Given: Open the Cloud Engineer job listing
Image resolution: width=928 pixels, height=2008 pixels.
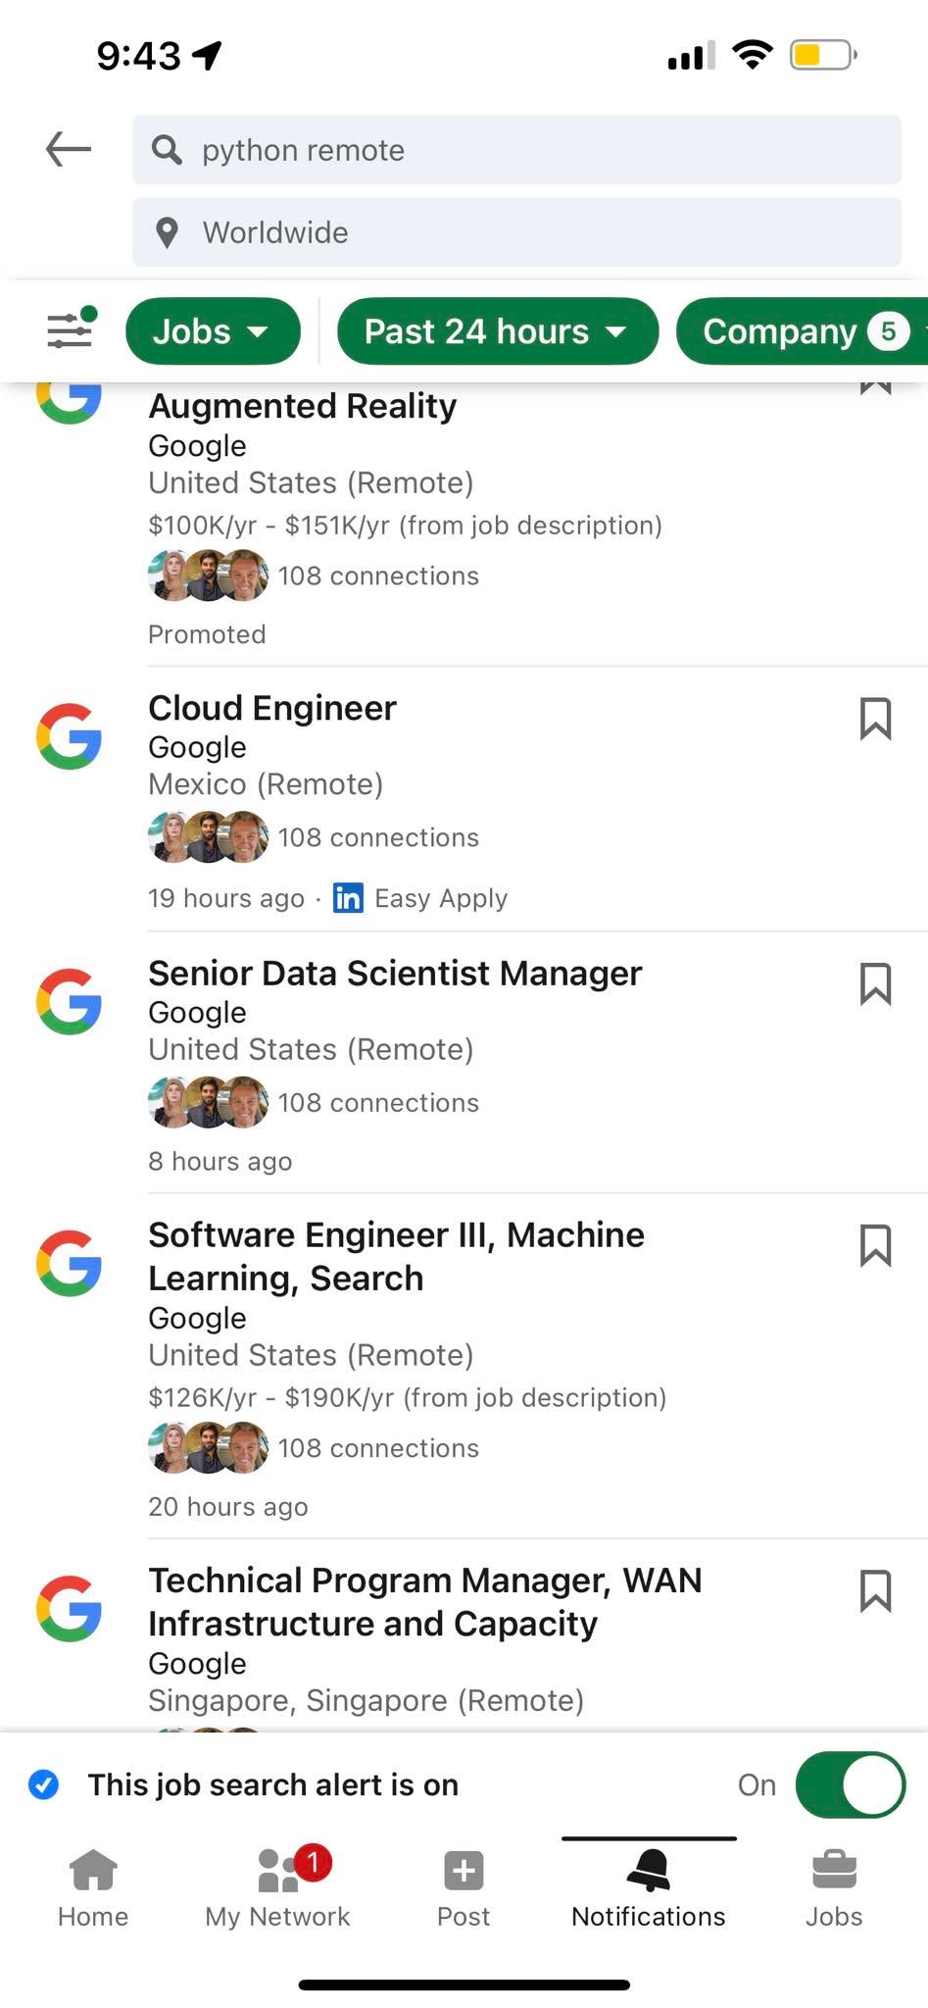Looking at the screenshot, I should (272, 708).
